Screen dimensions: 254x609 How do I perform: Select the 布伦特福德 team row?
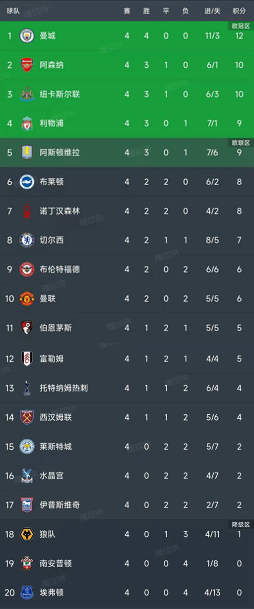tap(127, 269)
